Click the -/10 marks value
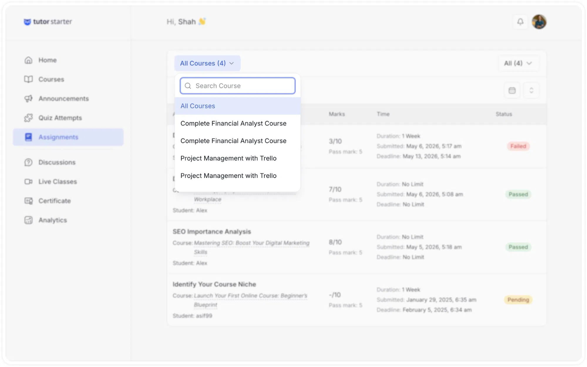The width and height of the screenshot is (587, 367). [x=335, y=295]
